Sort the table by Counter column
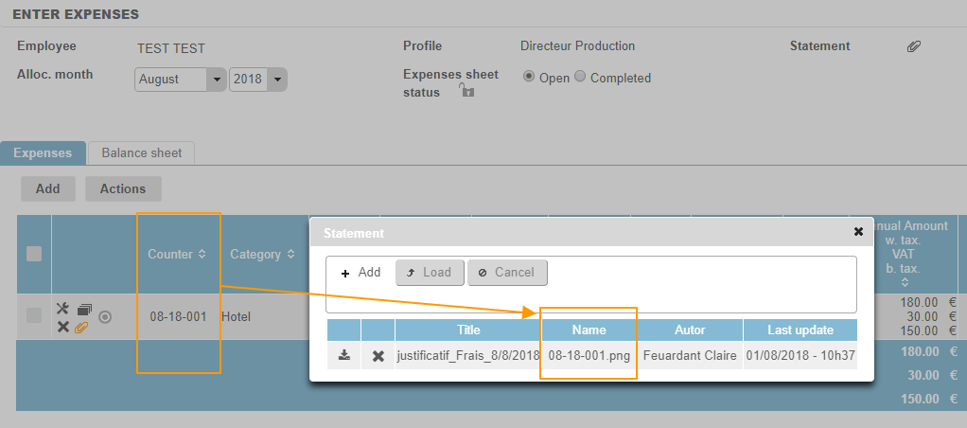 coord(177,254)
